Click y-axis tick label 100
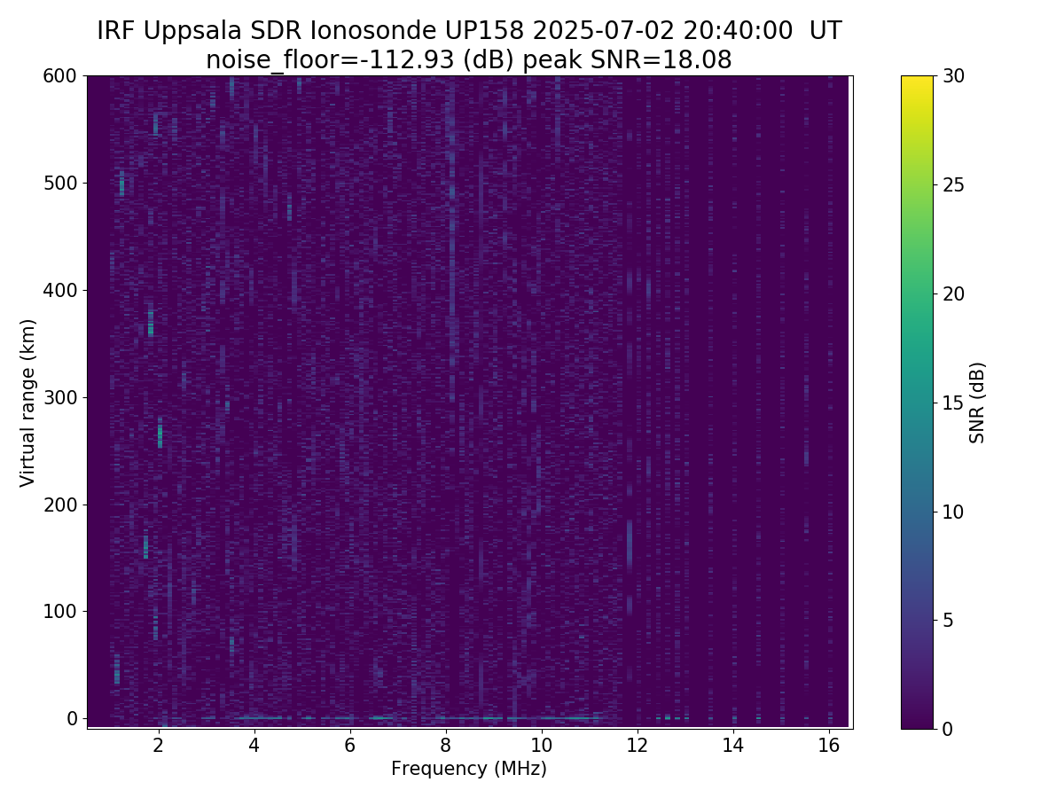This screenshot has height=798, width=1064. point(59,611)
